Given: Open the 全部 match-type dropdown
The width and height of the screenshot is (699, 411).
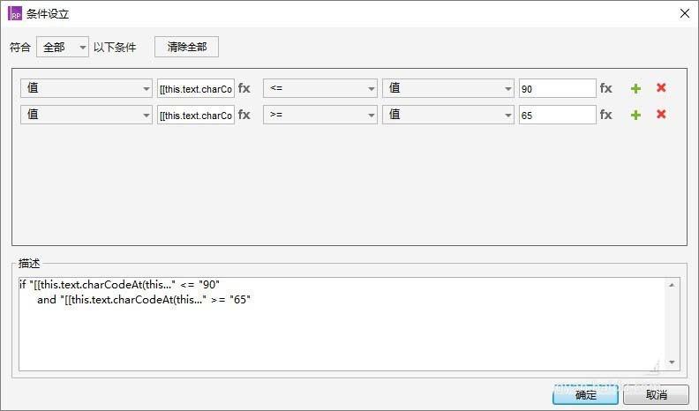Looking at the screenshot, I should (x=63, y=47).
